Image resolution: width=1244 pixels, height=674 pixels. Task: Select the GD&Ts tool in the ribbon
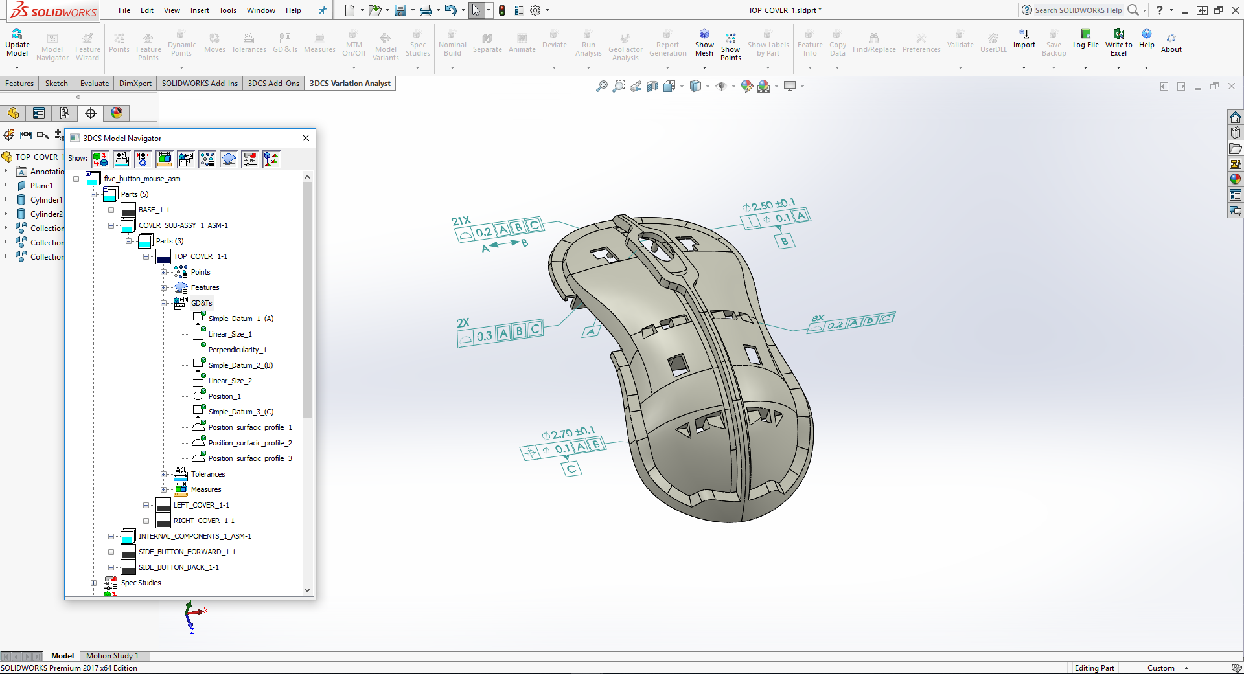point(285,43)
